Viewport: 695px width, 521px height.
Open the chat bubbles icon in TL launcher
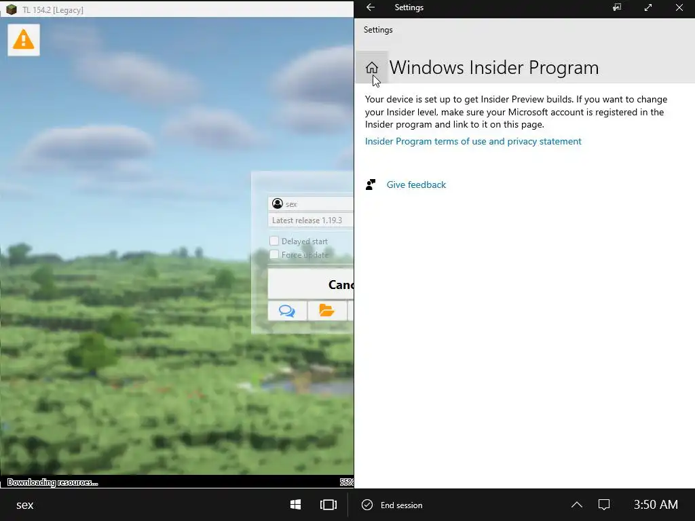point(287,311)
